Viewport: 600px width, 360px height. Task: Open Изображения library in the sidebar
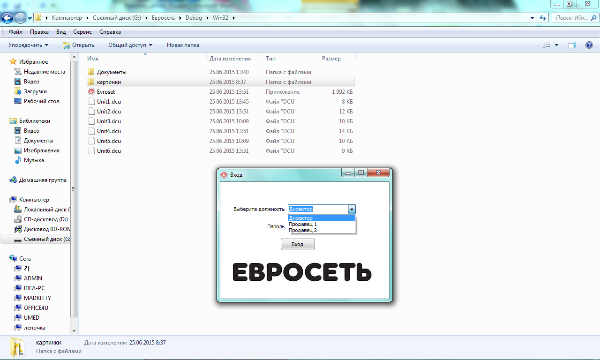(42, 150)
